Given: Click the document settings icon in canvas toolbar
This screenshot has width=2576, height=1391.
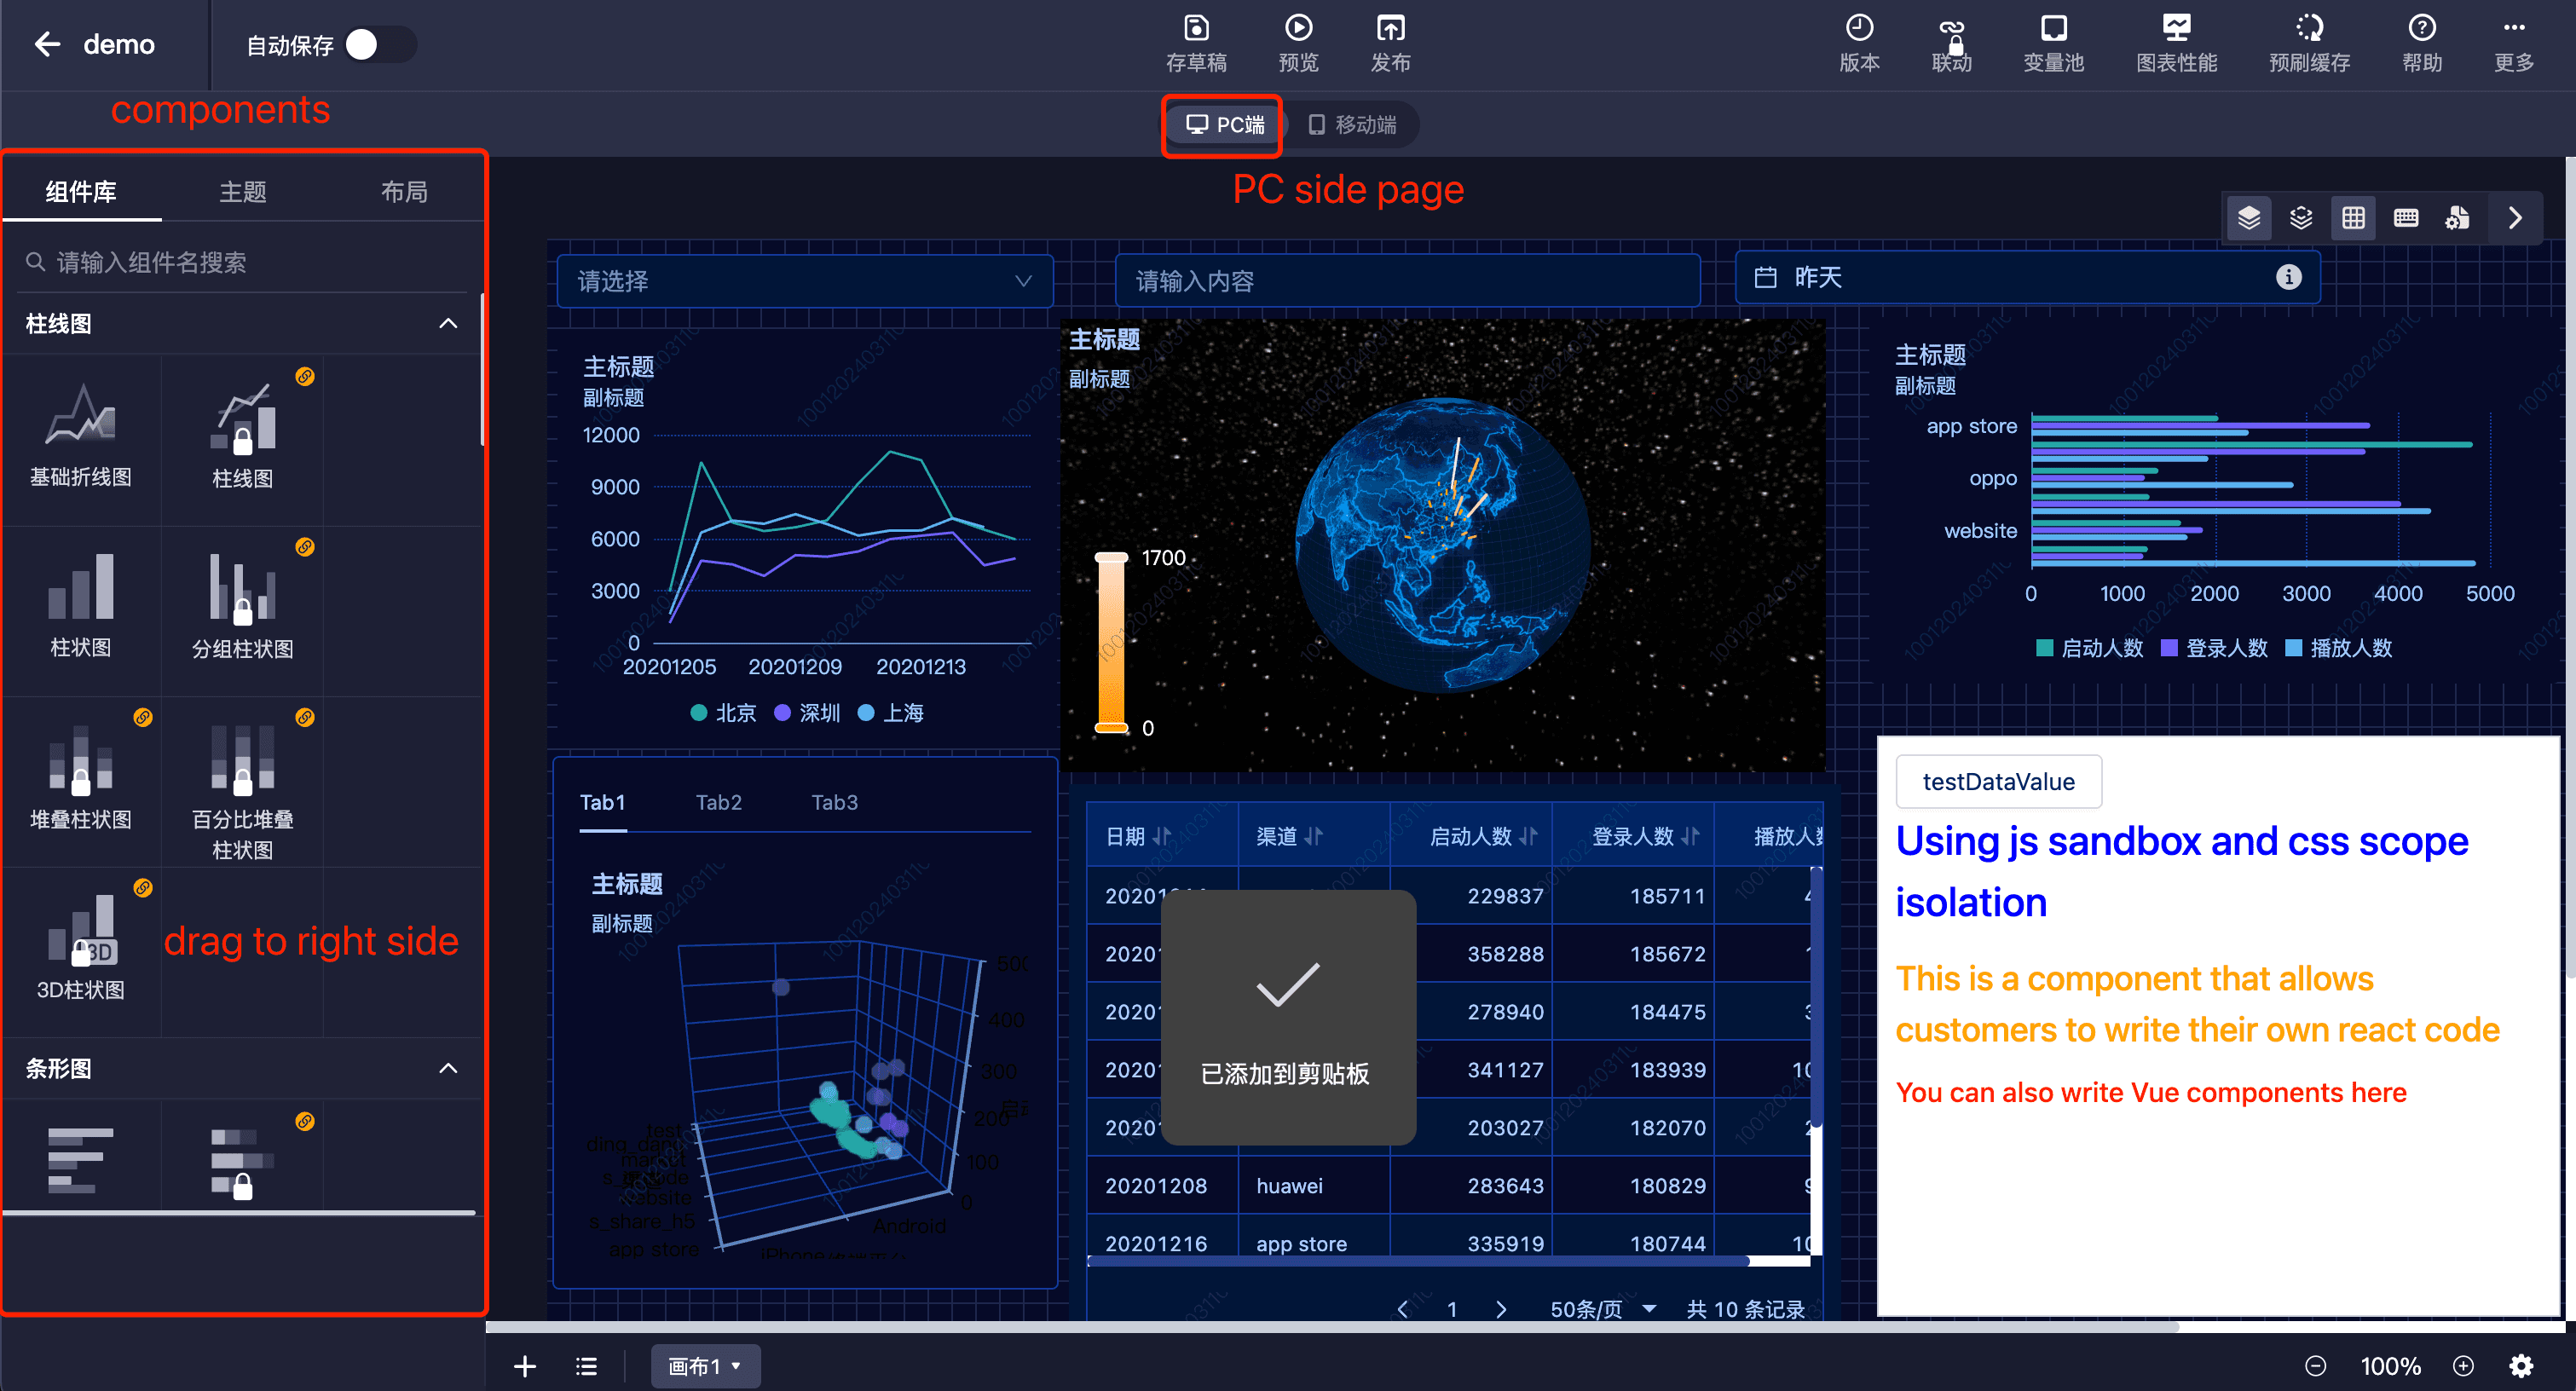Looking at the screenshot, I should (x=2458, y=218).
